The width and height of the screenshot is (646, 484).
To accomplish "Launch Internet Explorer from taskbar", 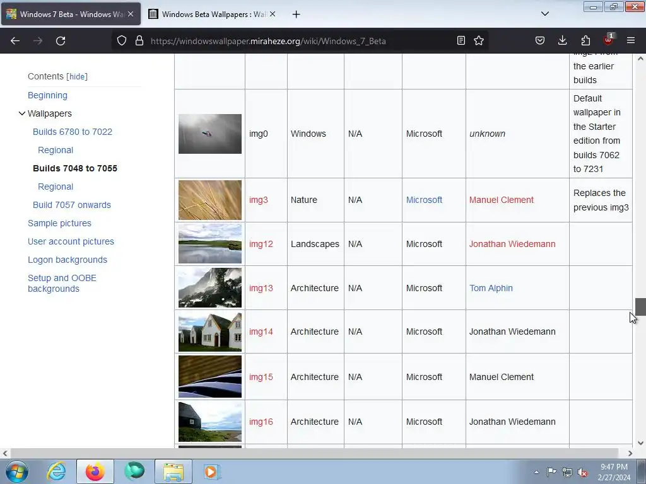I will [x=56, y=471].
